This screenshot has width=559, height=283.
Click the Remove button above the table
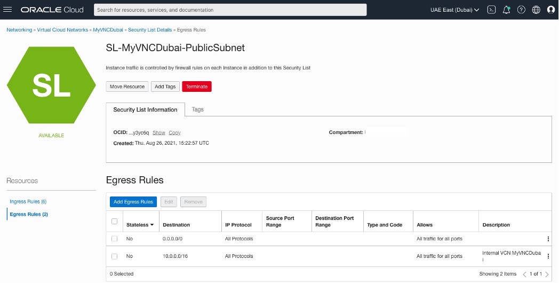(193, 202)
